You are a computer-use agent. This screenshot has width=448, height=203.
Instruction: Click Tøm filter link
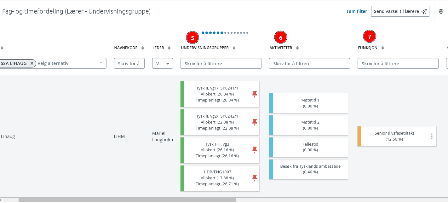pos(357,11)
